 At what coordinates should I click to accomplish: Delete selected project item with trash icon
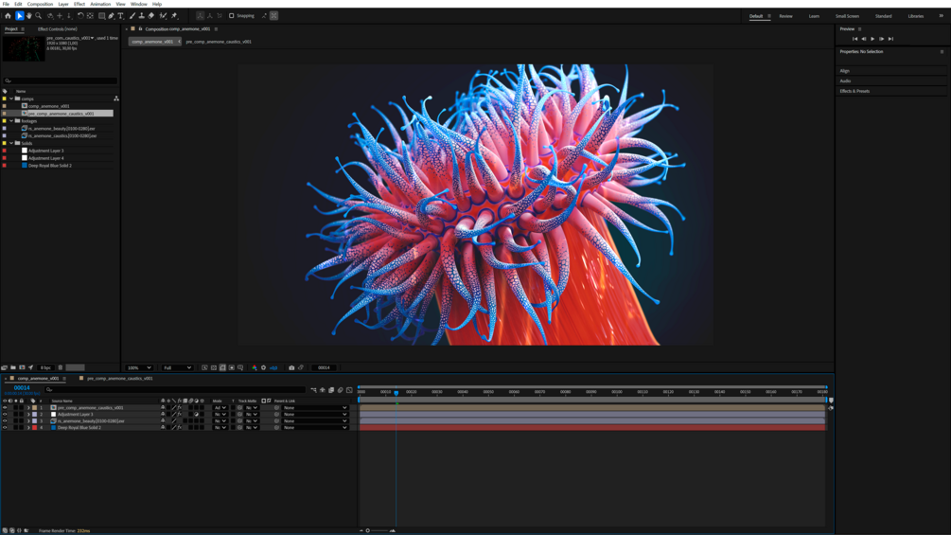60,367
